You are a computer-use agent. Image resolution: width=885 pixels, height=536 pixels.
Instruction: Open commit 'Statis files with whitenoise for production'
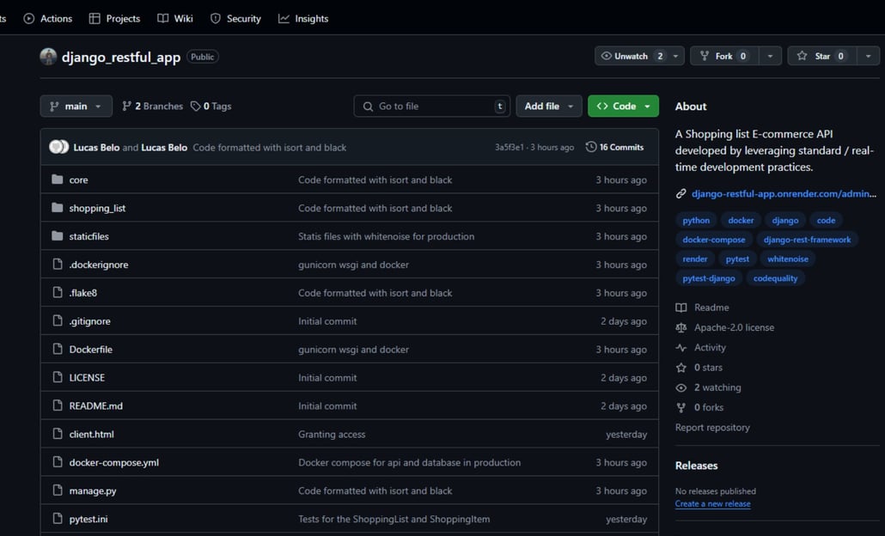tap(386, 236)
